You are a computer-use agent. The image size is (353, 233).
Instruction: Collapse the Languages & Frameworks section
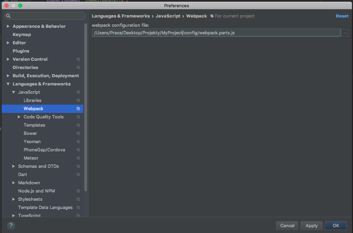click(x=8, y=84)
